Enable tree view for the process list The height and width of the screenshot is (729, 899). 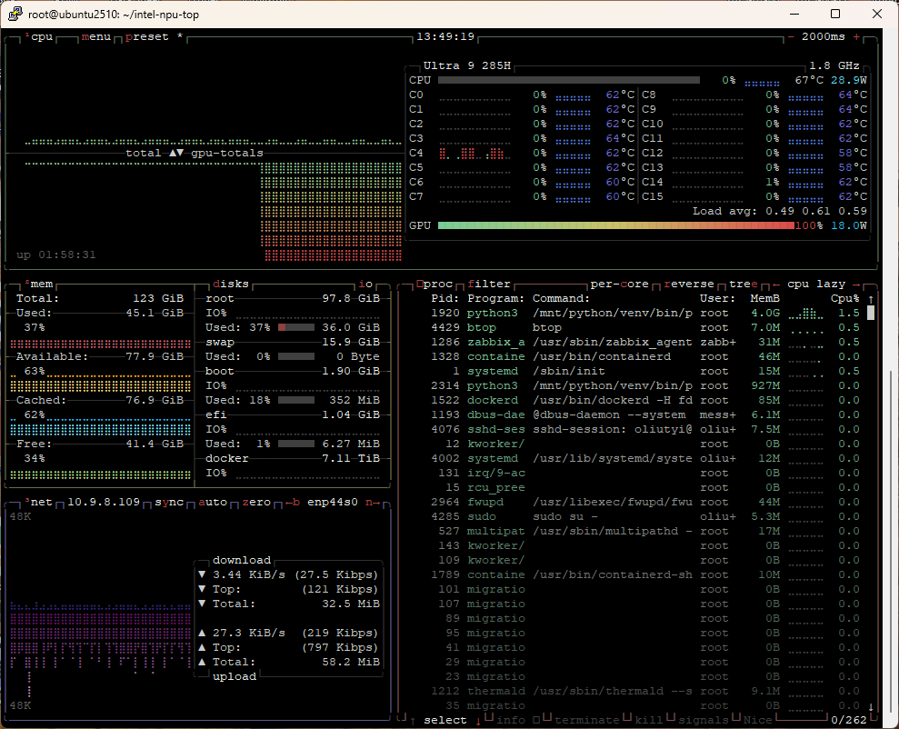pos(743,285)
